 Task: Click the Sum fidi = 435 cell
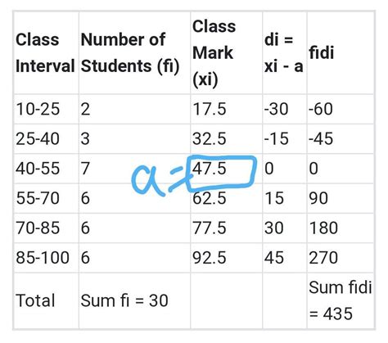[341, 300]
